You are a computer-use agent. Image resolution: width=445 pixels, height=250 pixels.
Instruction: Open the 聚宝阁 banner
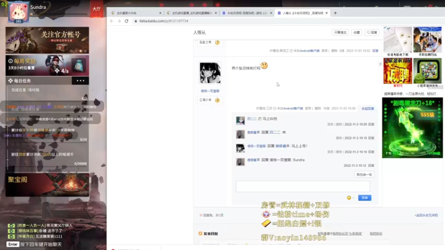pyautogui.click(x=47, y=185)
